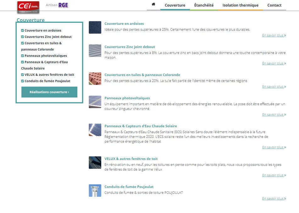The width and height of the screenshot is (299, 213).
Task: Open the Contact page link
Action: (274, 5)
